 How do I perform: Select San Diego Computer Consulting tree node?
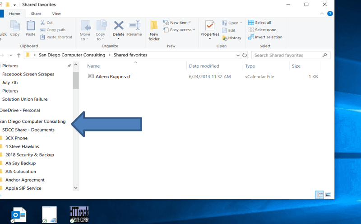point(32,121)
